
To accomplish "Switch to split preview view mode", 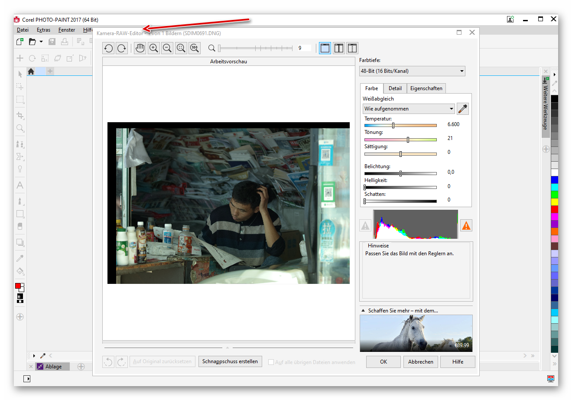I will tap(339, 48).
